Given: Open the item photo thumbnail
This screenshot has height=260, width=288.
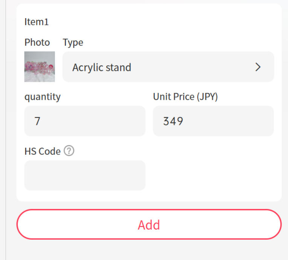Looking at the screenshot, I should pos(40,67).
